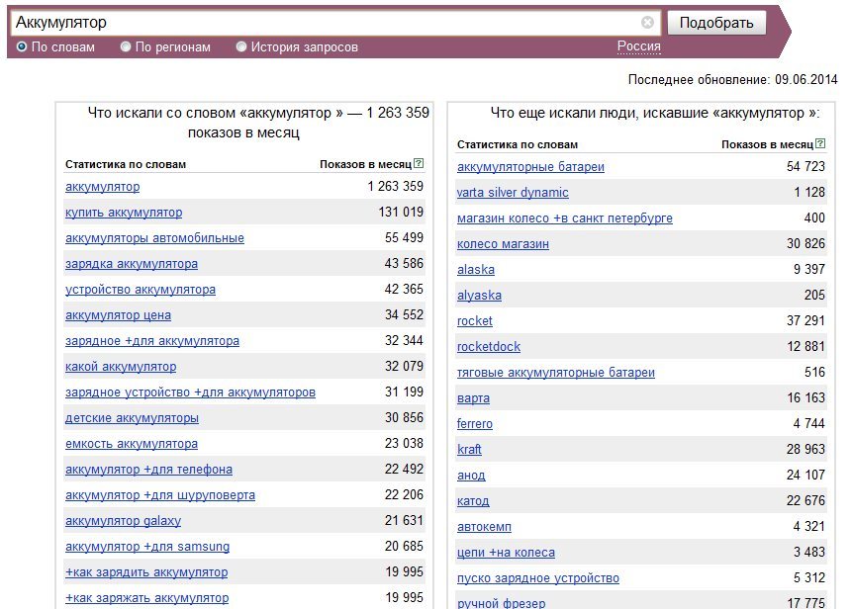Open the 'какой аккумулятор' link
Screen dimensions: 852x609
click(121, 367)
